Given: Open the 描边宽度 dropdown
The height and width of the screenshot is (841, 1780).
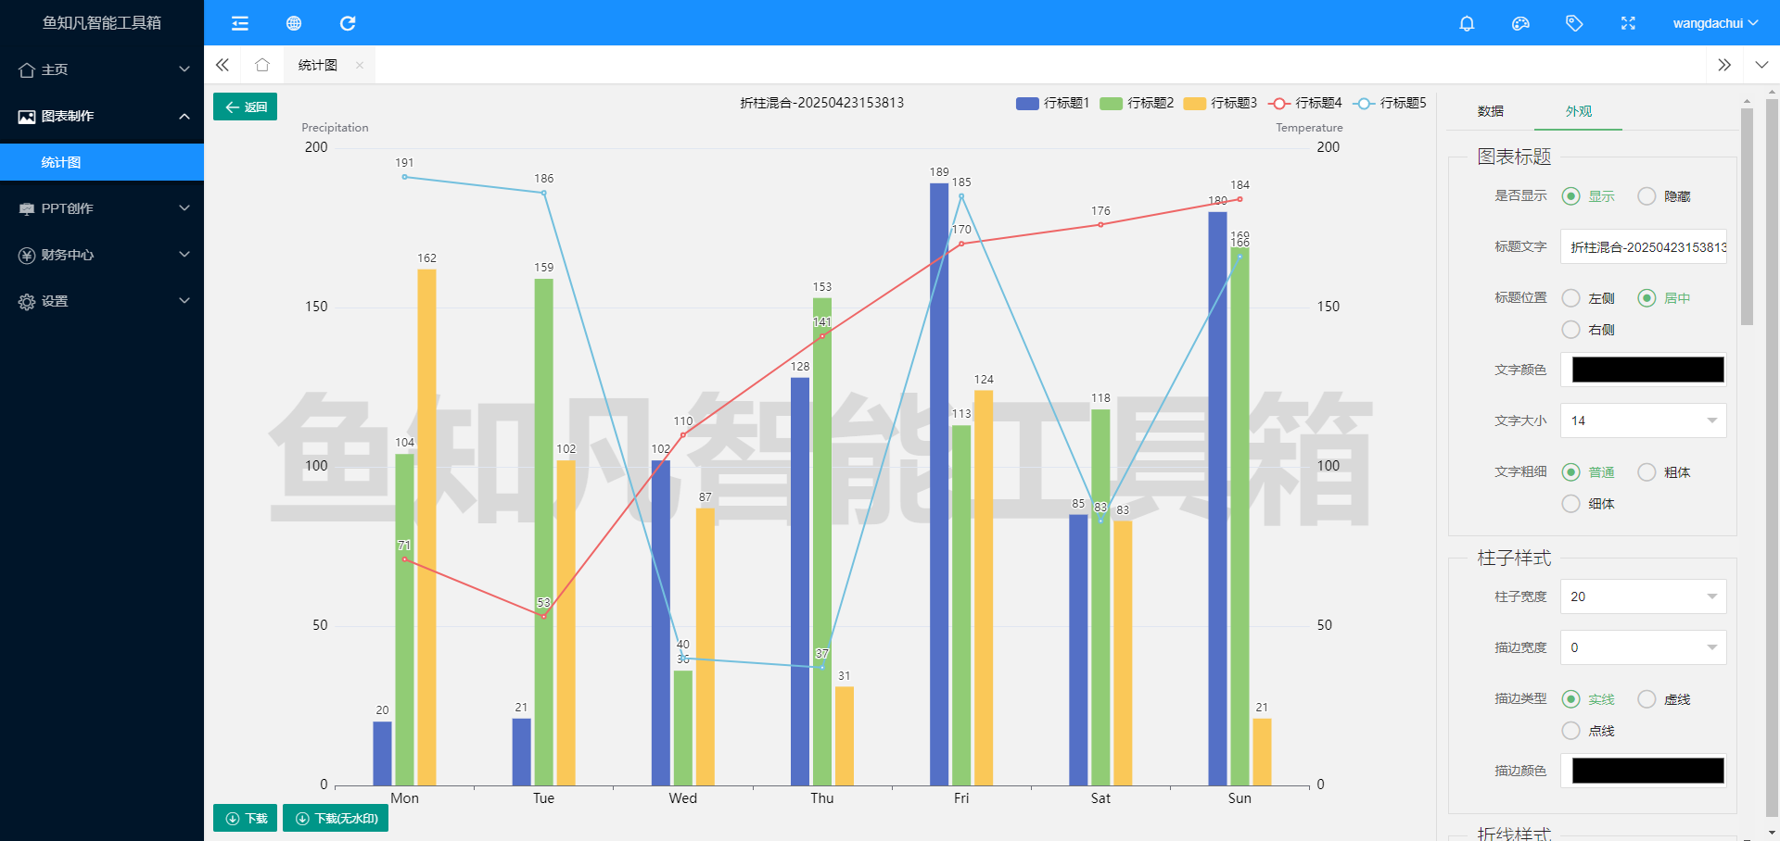Looking at the screenshot, I should tap(1643, 647).
